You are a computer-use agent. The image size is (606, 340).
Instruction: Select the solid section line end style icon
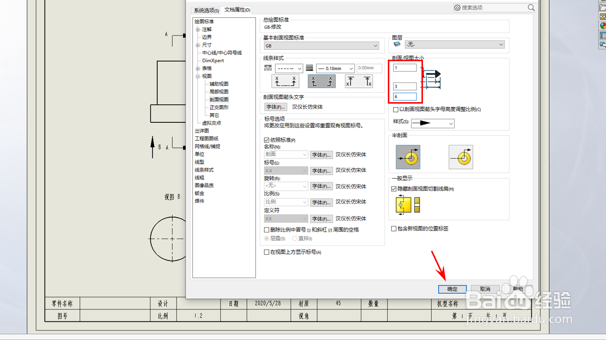point(322,81)
